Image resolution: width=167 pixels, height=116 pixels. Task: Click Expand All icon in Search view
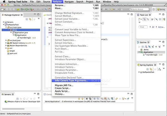(x=94, y=99)
